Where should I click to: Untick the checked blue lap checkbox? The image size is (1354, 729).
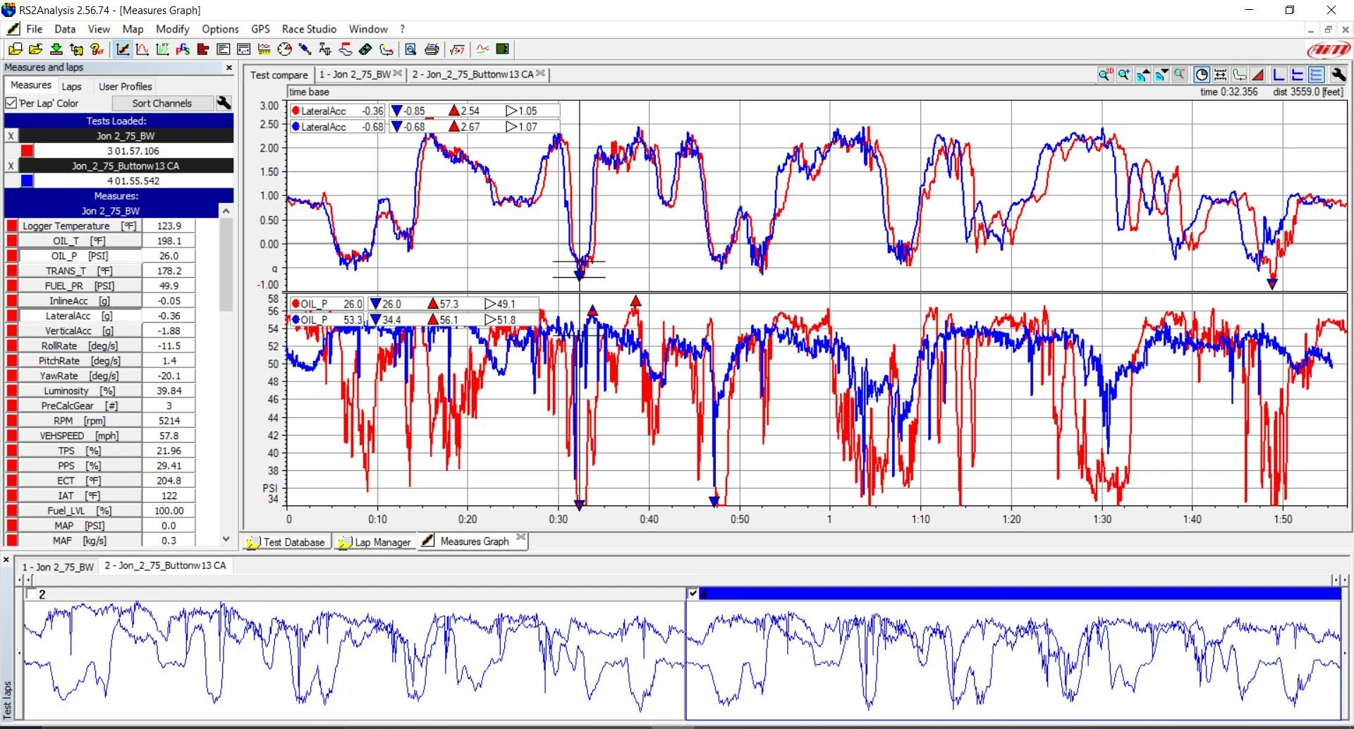[693, 594]
